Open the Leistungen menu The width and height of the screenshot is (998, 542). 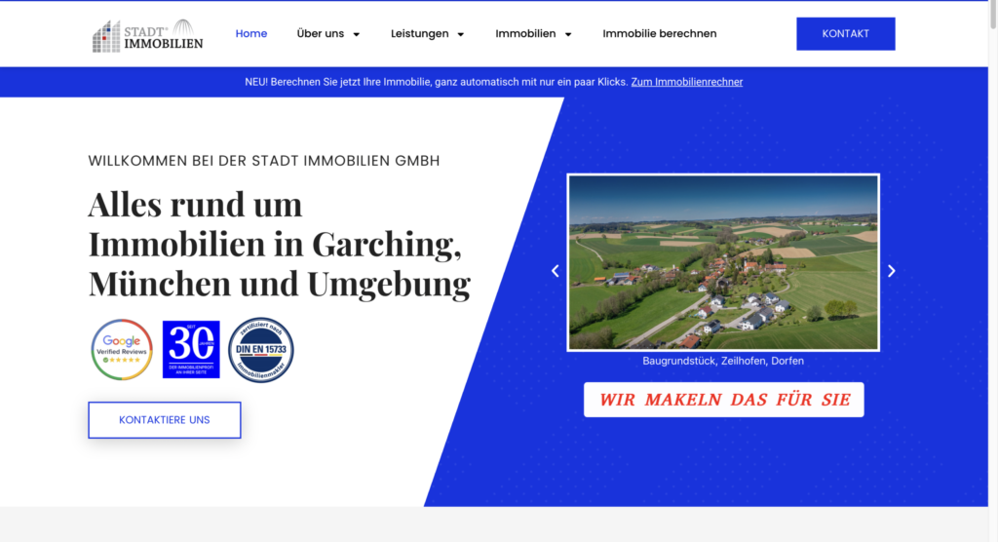tap(419, 34)
